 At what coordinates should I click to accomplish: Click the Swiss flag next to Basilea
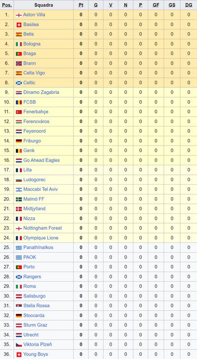pos(19,25)
